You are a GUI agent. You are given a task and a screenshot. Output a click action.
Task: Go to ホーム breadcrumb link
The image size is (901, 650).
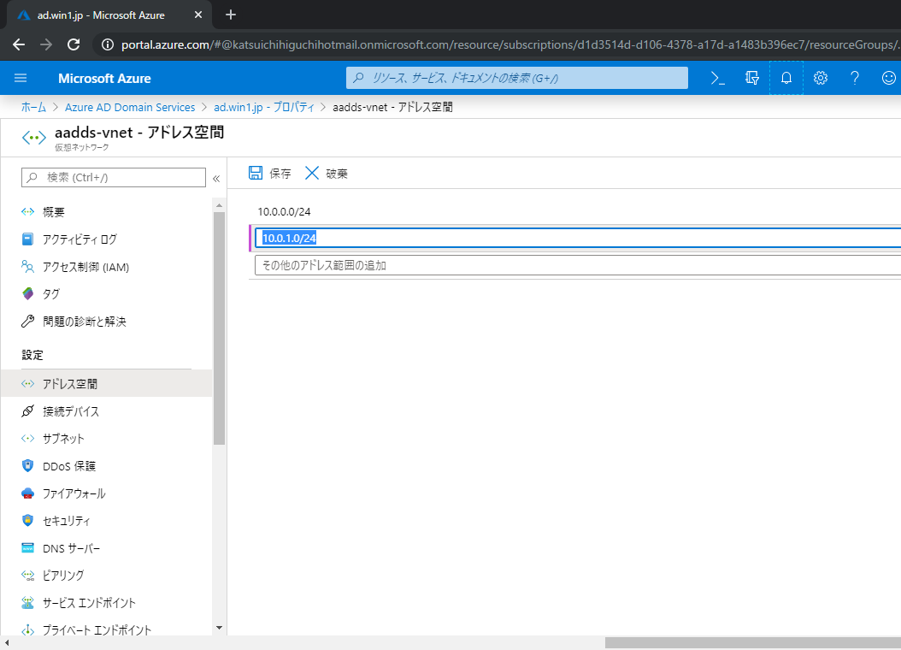coord(33,107)
